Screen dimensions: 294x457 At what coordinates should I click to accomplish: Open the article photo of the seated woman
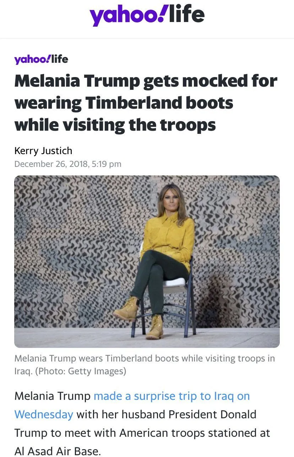pyautogui.click(x=147, y=261)
